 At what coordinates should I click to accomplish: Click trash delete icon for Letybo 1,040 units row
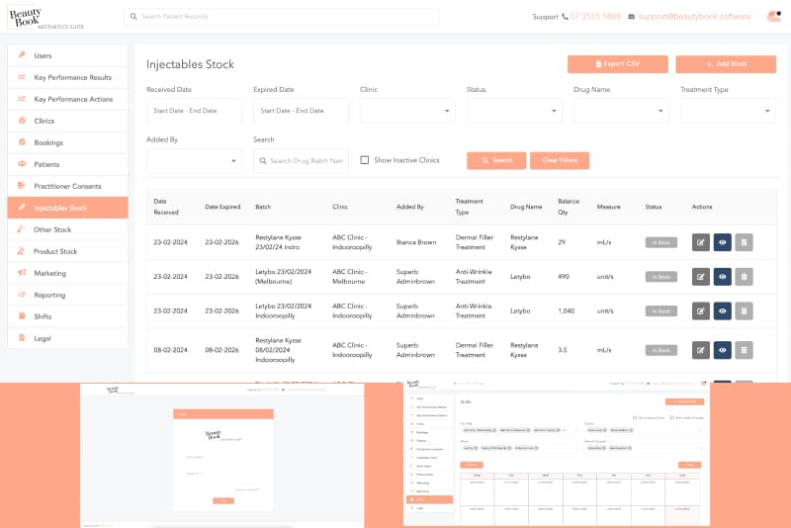[x=744, y=311]
